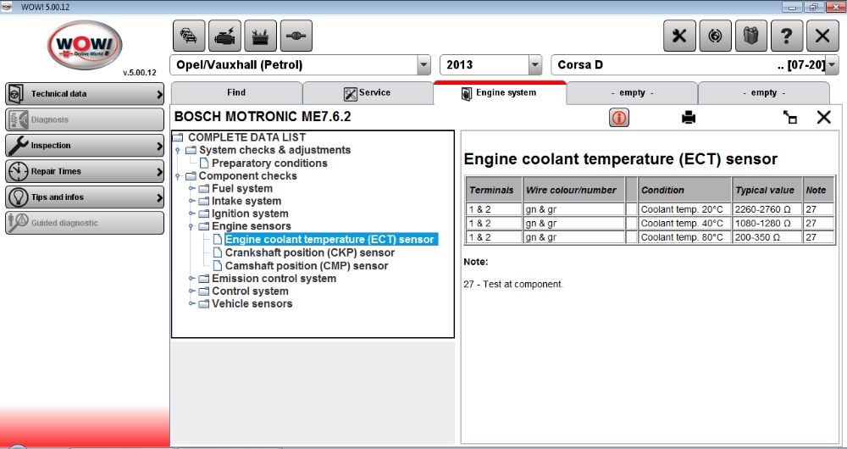This screenshot has height=449, width=847.
Task: Expand the Emission control system folder
Action: click(191, 279)
